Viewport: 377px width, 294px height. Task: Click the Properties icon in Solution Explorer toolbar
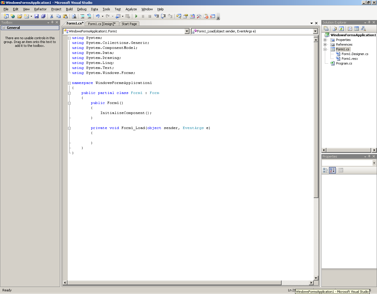pyautogui.click(x=326, y=29)
